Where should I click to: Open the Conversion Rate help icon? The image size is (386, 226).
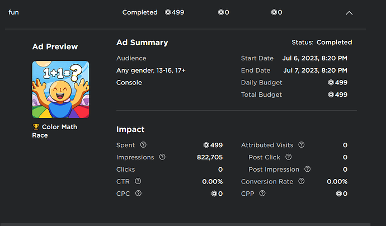click(x=302, y=181)
